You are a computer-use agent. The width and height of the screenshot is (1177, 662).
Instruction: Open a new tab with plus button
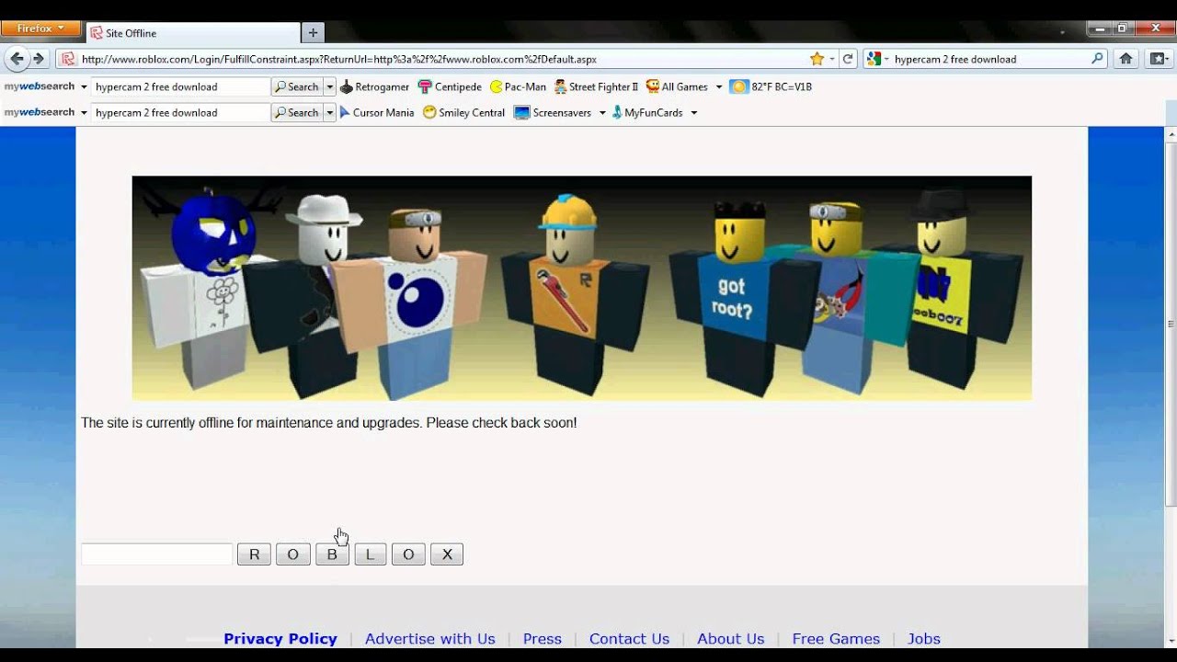tap(313, 32)
